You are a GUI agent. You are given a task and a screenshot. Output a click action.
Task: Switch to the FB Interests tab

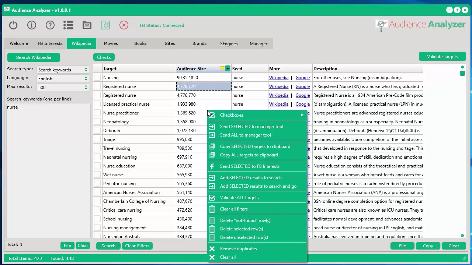pos(50,43)
